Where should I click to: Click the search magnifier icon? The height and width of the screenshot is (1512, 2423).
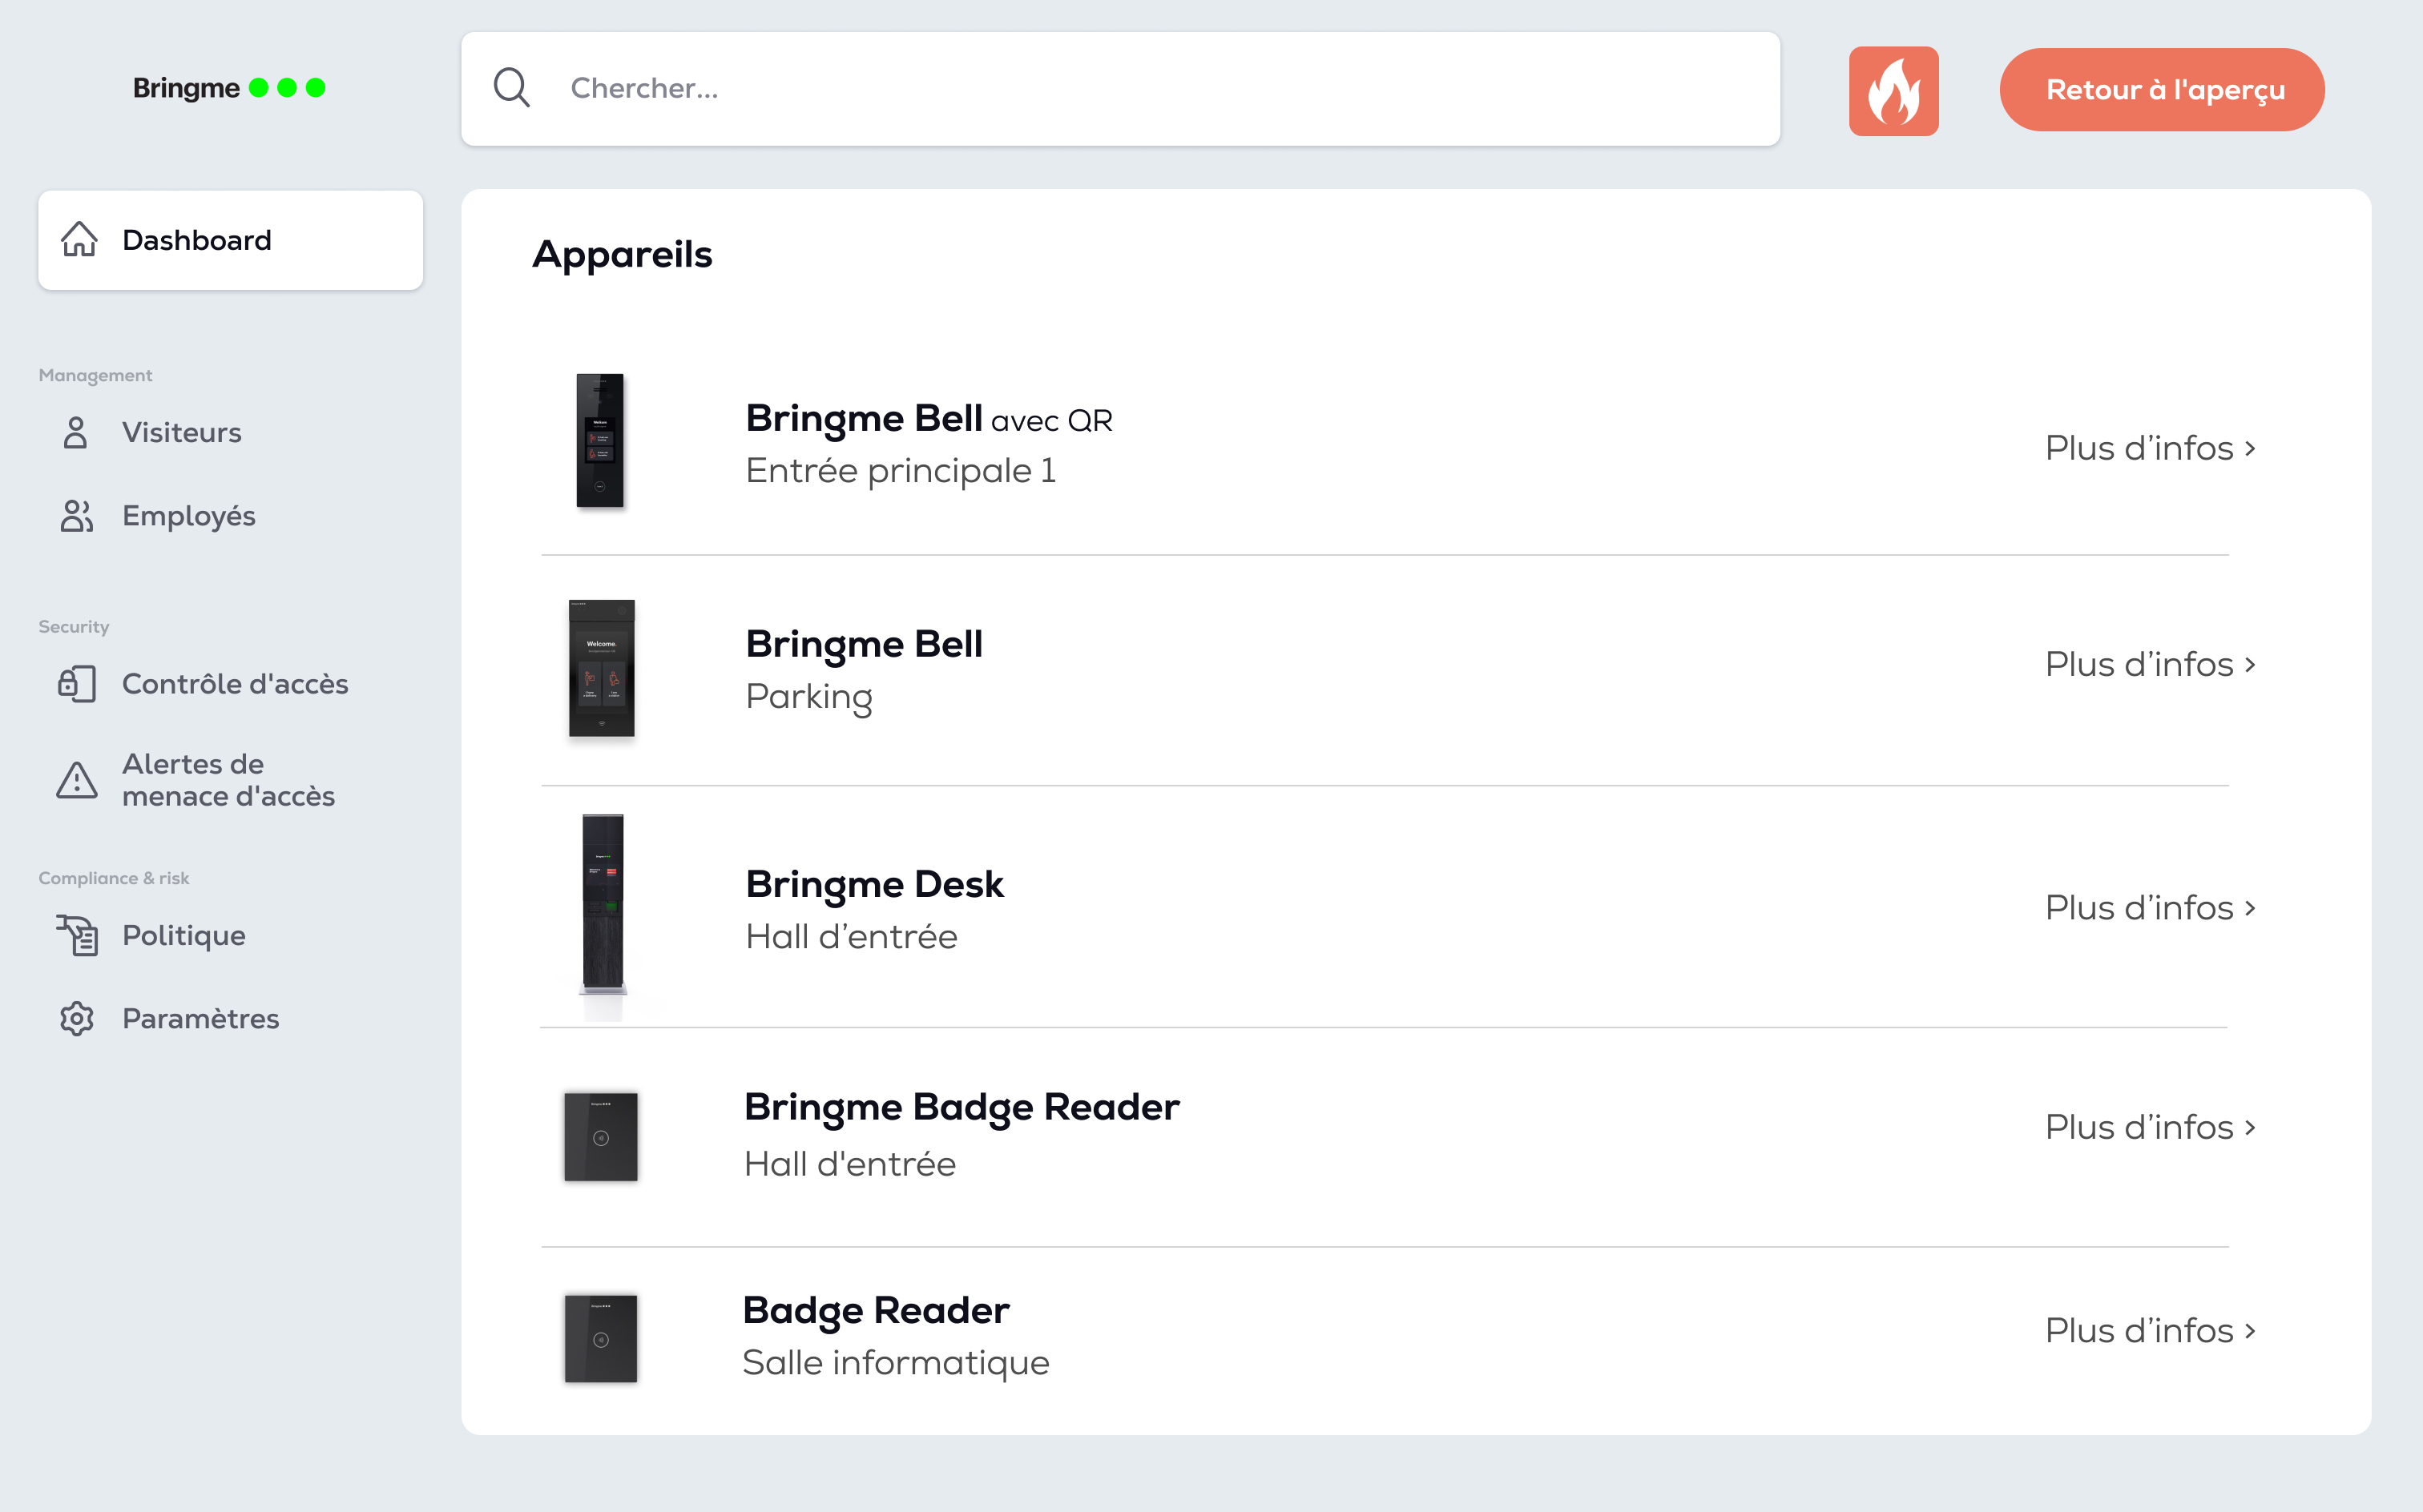[511, 88]
